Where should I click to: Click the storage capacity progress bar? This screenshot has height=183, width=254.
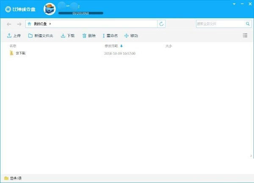click(80, 13)
